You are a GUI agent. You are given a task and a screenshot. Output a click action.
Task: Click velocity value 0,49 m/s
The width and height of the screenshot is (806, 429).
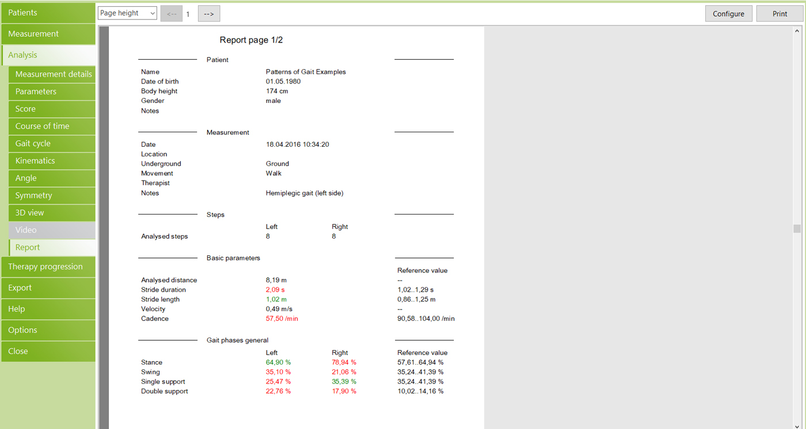pos(279,309)
